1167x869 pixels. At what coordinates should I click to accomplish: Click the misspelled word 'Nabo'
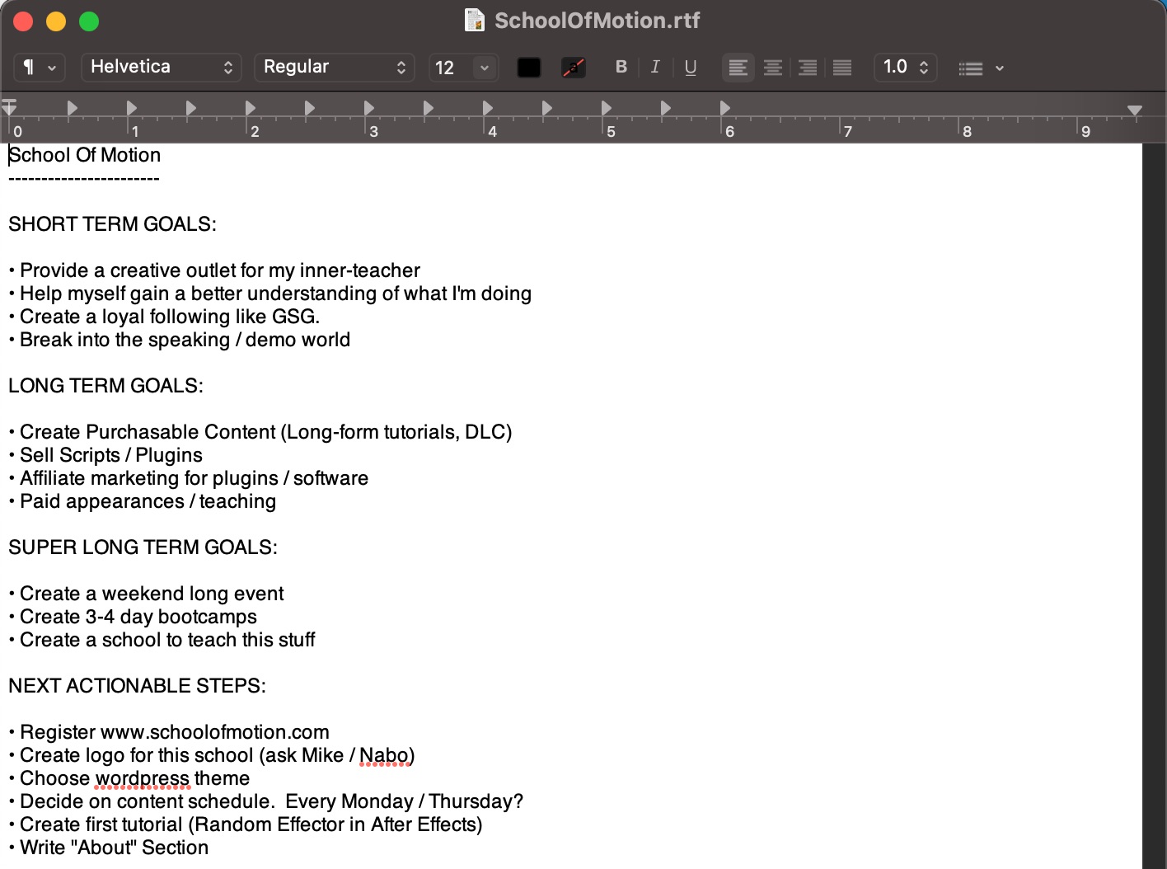(384, 755)
